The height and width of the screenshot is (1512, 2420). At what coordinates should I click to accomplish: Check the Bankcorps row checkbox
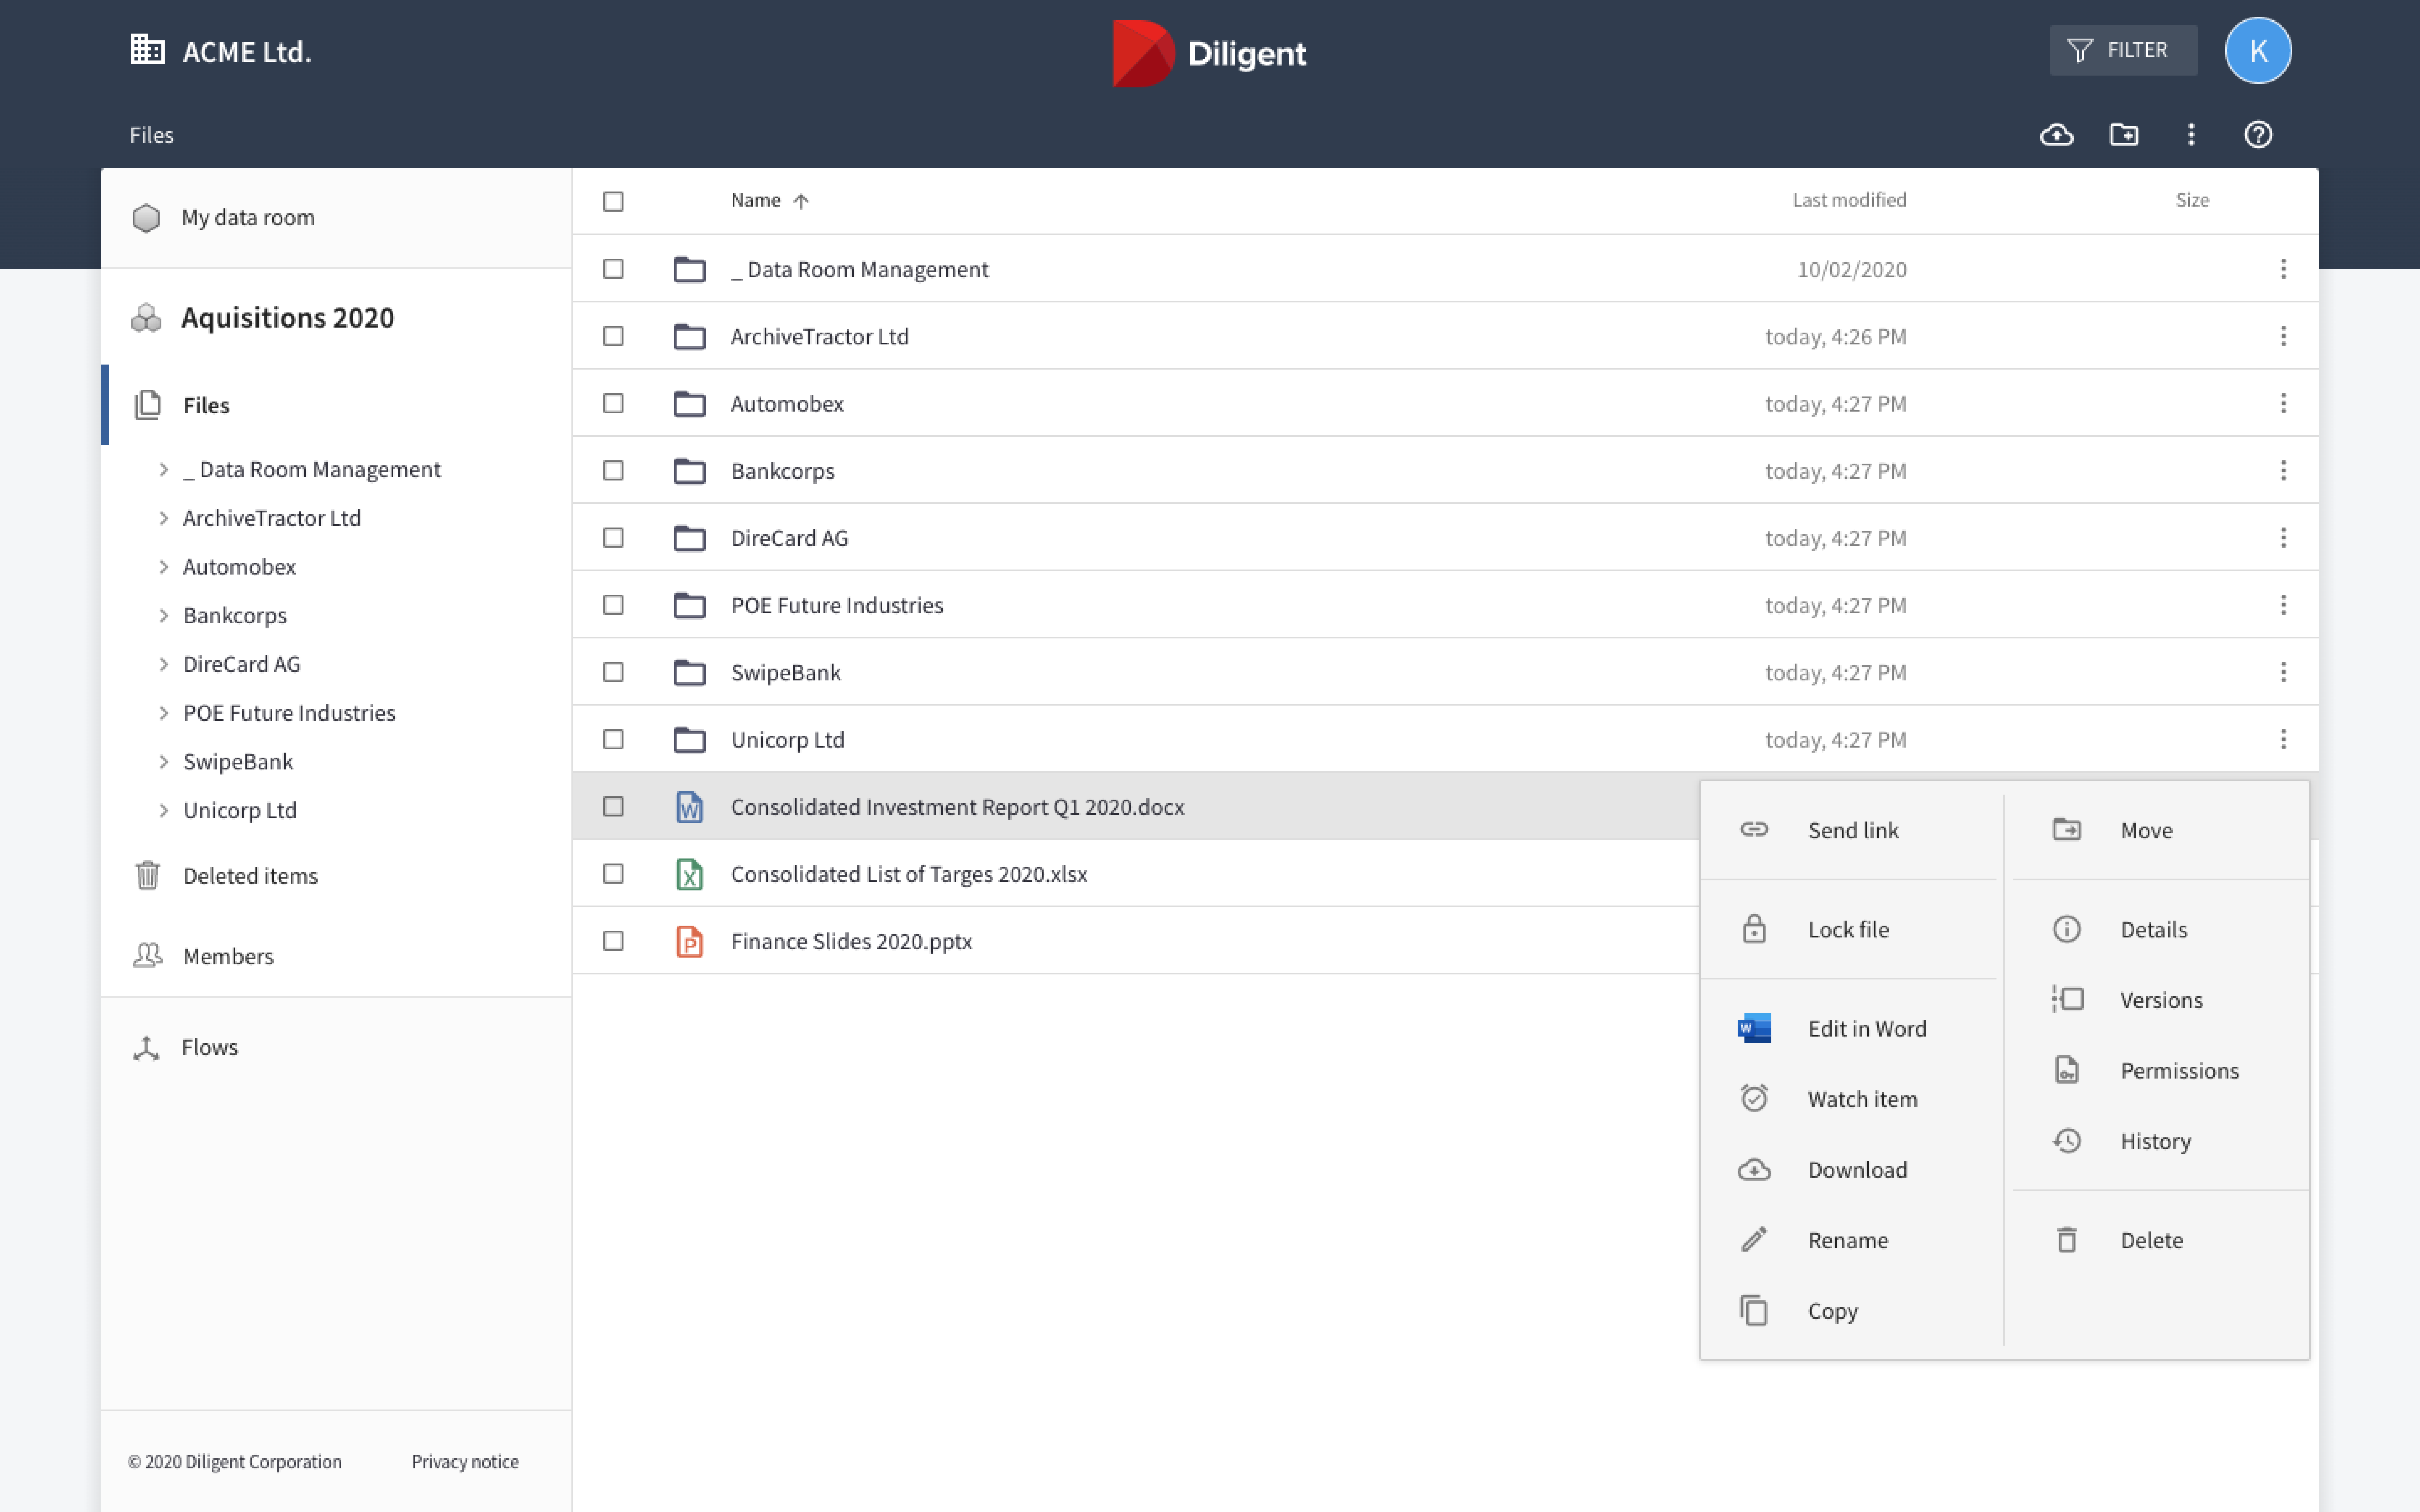(613, 470)
